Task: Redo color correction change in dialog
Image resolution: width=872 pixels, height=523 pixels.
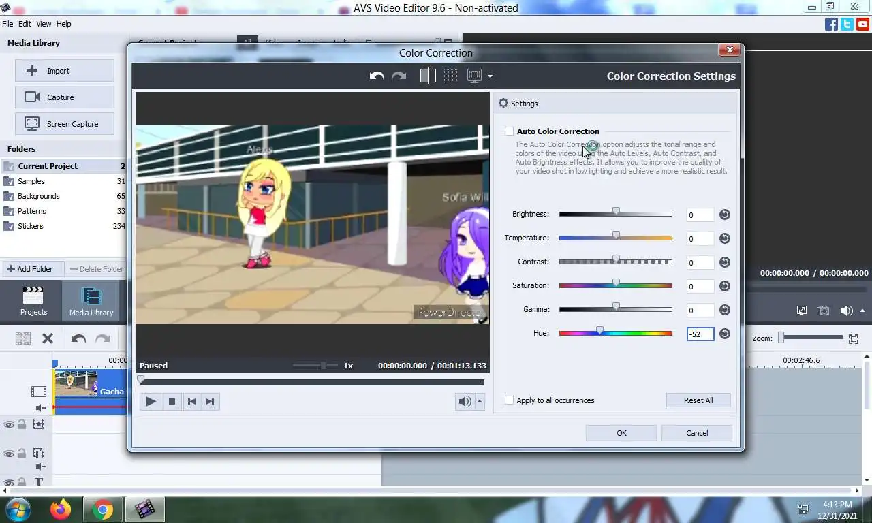Action: click(x=399, y=76)
